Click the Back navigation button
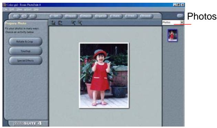The height and width of the screenshot is (128, 217). [x=16, y=16]
